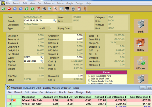This screenshot has width=152, height=107.
Task: Select menu option Create Production Job
Action: click(100, 81)
